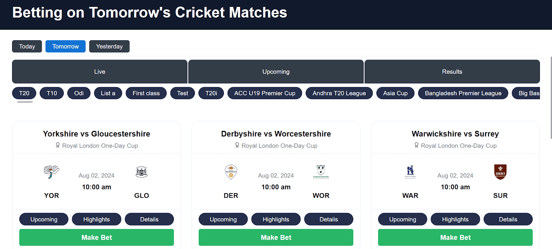Filter matches by T20 format

[x=24, y=93]
